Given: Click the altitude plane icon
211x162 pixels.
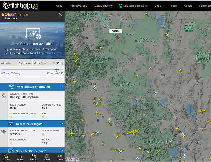Looking at the screenshot, I should (4, 132).
